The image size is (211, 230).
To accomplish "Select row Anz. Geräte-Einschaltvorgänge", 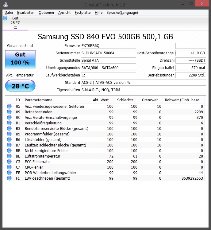I will 105,117.
